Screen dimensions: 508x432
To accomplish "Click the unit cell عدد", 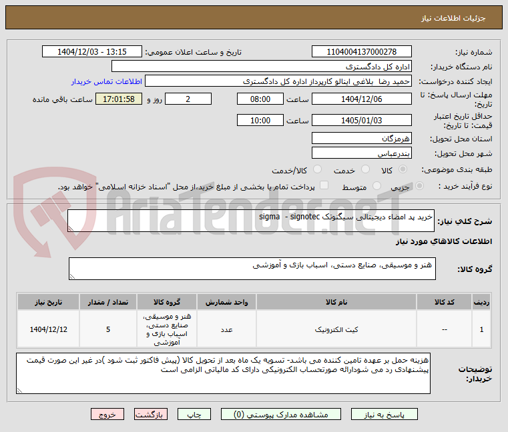I will 226,329.
